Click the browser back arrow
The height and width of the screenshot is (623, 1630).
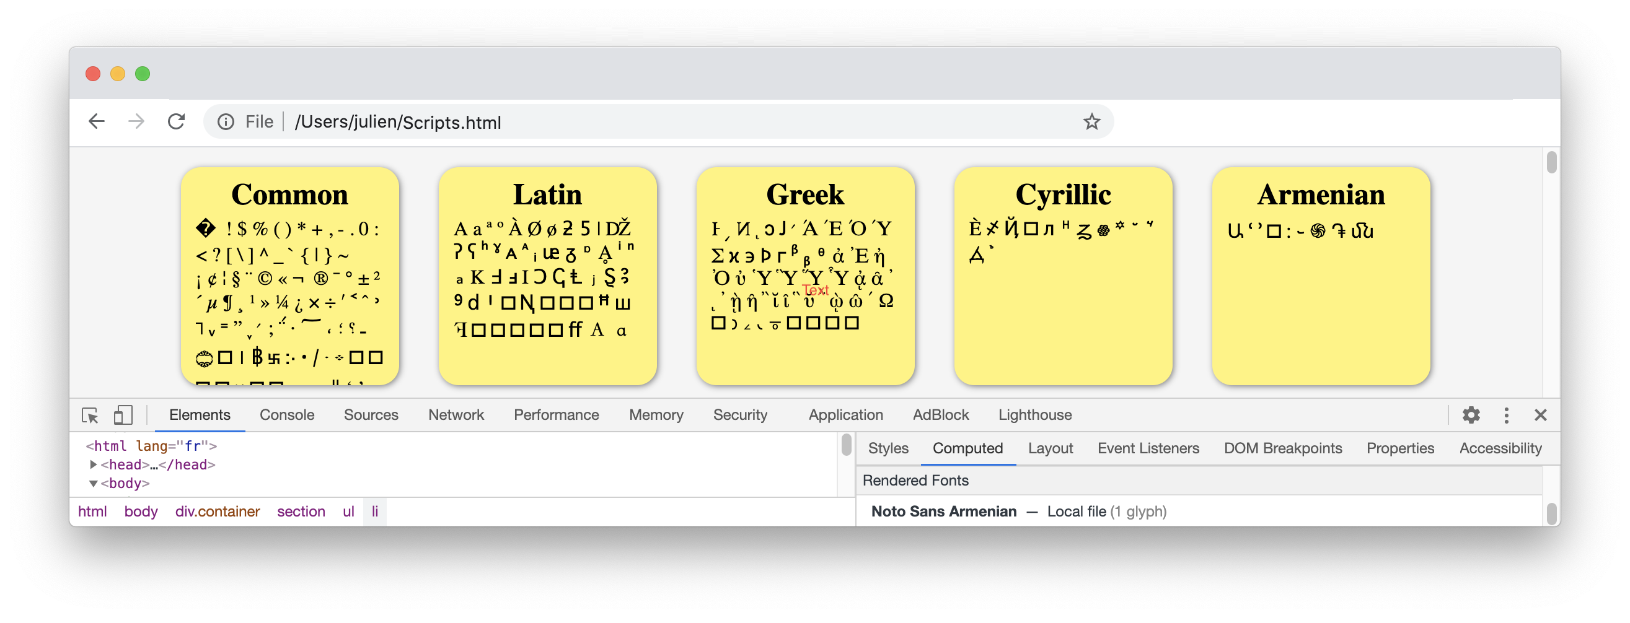(x=96, y=121)
